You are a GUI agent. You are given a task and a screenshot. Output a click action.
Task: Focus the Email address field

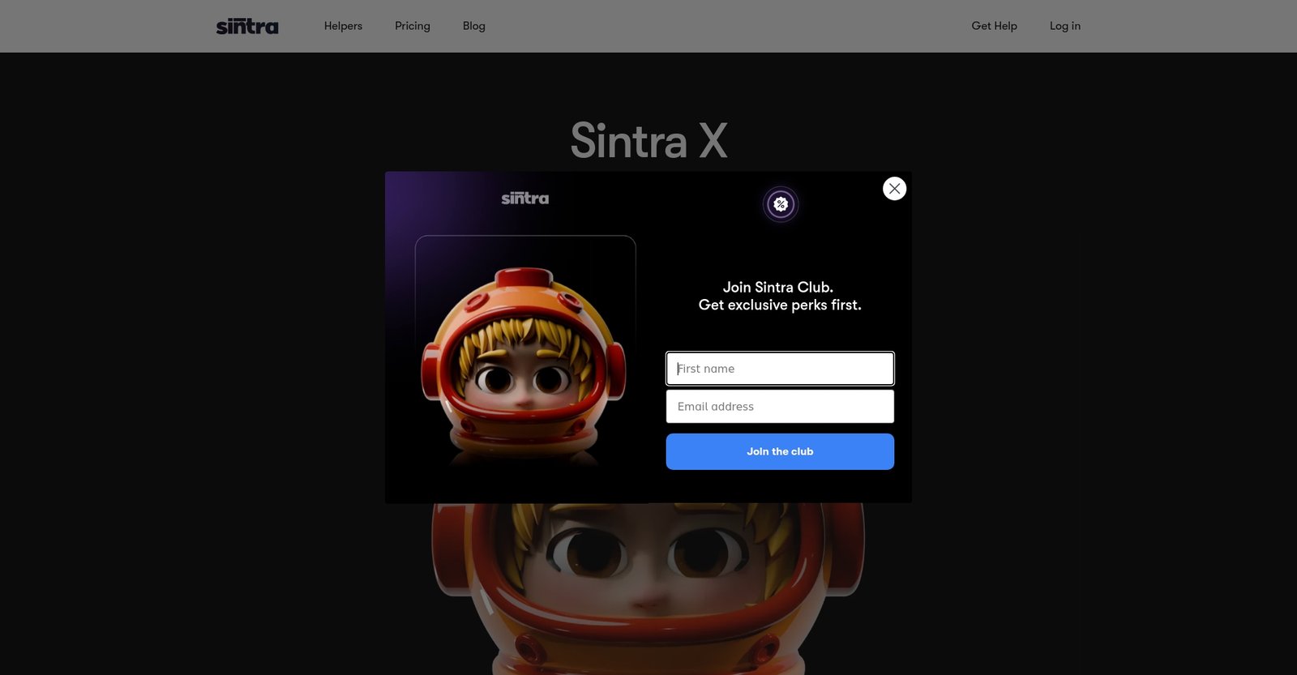[780, 407]
